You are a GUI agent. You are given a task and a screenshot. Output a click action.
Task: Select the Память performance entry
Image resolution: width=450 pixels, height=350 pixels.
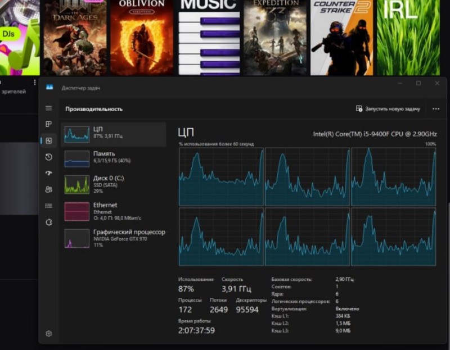click(x=114, y=158)
